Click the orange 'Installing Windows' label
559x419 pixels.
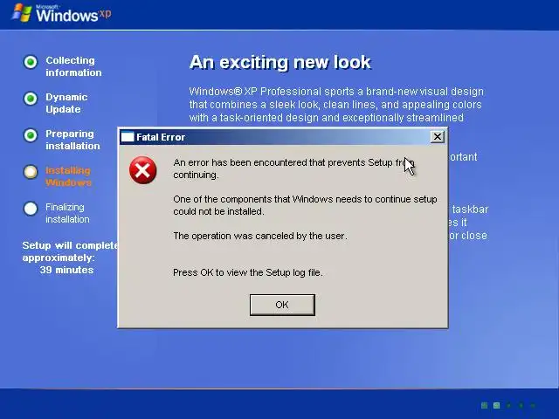(68, 176)
